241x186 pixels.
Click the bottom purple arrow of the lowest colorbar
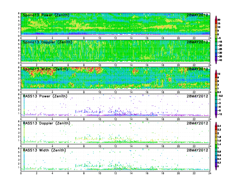[216, 168]
